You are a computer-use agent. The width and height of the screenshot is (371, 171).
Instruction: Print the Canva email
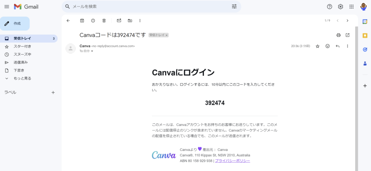coord(339,35)
